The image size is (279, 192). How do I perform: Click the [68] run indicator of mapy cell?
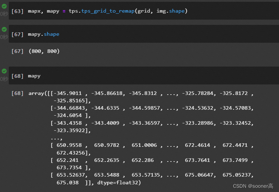coord(17,76)
